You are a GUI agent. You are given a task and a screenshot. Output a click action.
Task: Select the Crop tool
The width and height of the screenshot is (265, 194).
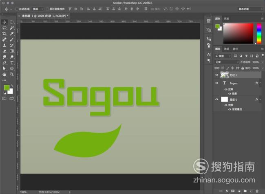point(4,34)
